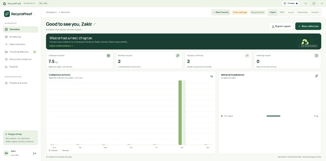The height and width of the screenshot is (161, 326).
Task: Click the Collected material box icon
Action: click(x=108, y=56)
